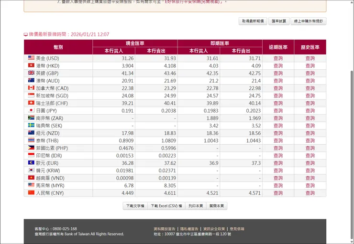
Task: Open CNY historical rate 查詢 link
Action: point(310,193)
